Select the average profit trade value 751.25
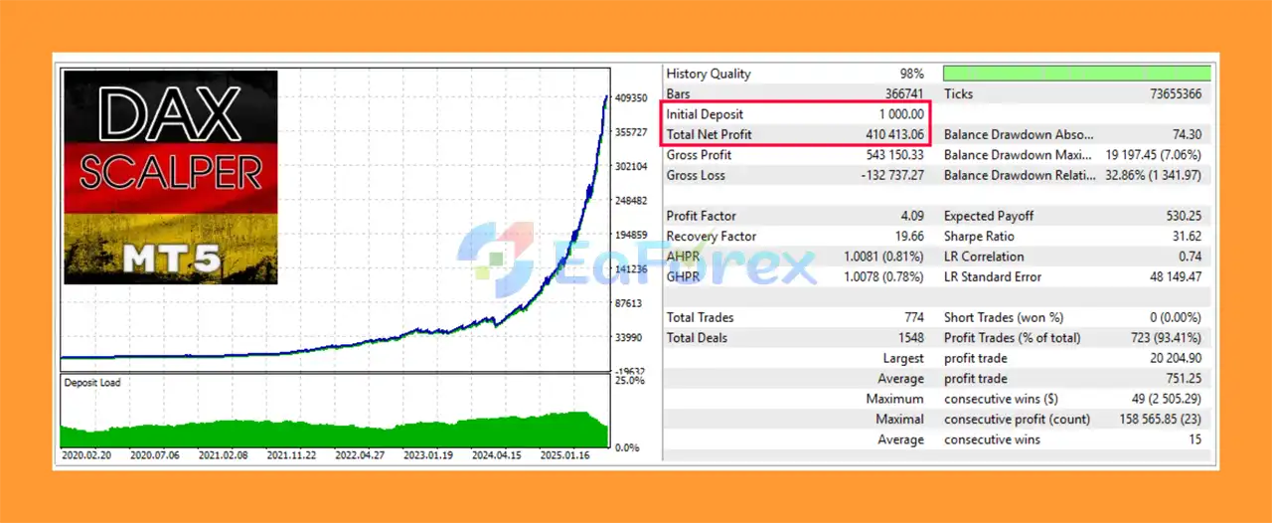Viewport: 1272px width, 523px height. coord(1183,379)
